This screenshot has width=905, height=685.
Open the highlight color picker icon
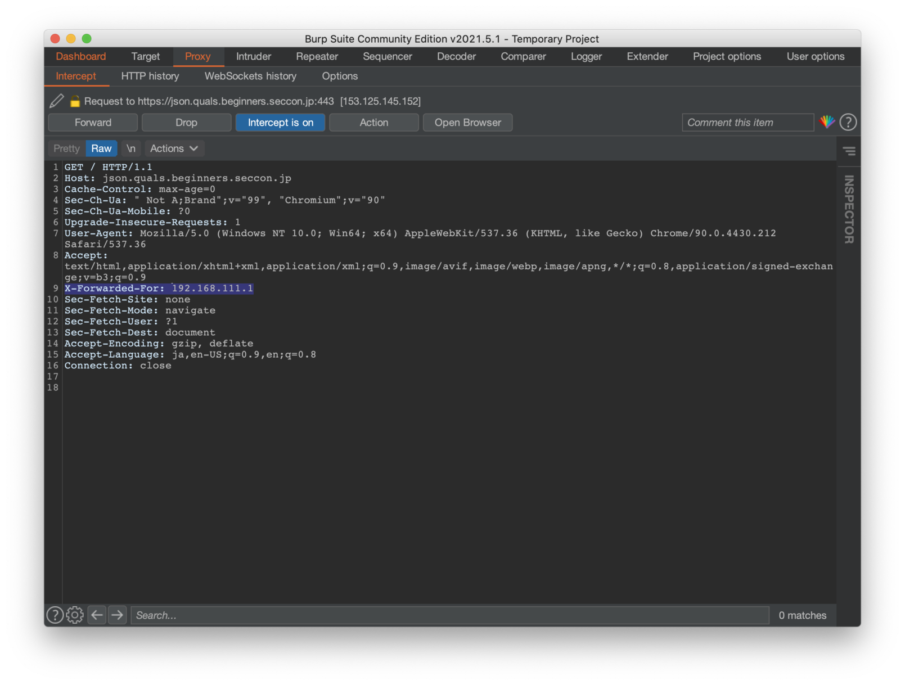(x=827, y=122)
